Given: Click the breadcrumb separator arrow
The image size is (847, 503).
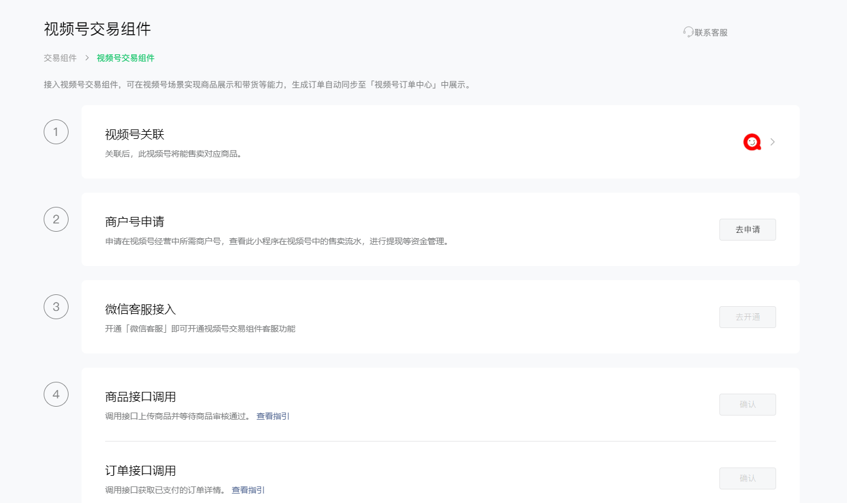Looking at the screenshot, I should 87,58.
